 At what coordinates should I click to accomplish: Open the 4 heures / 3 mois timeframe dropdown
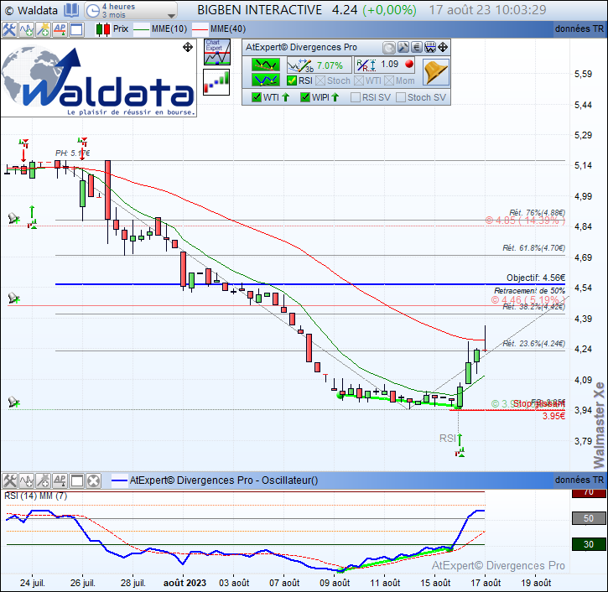click(x=131, y=10)
